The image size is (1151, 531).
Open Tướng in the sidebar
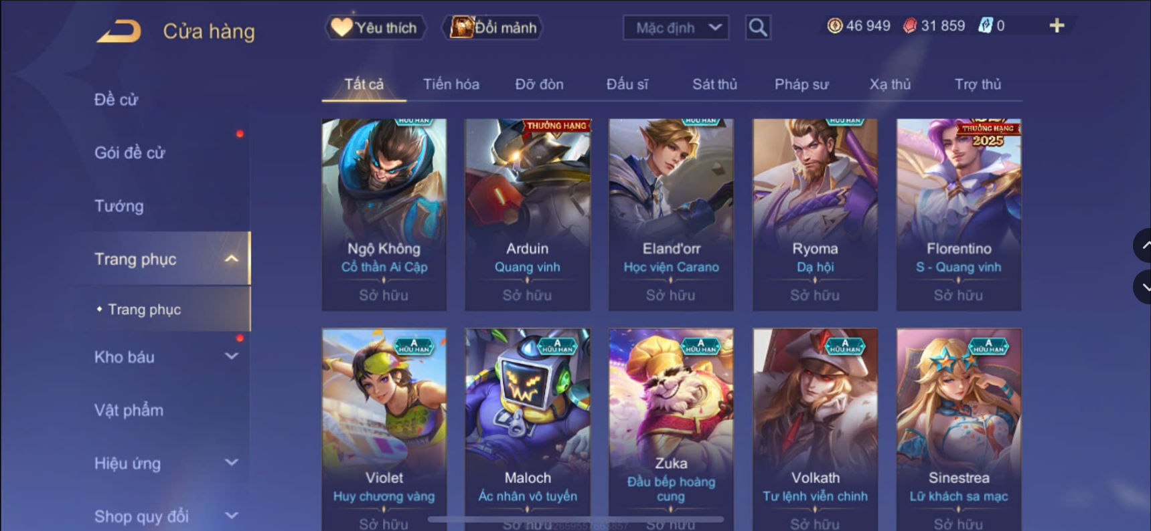[x=119, y=206]
